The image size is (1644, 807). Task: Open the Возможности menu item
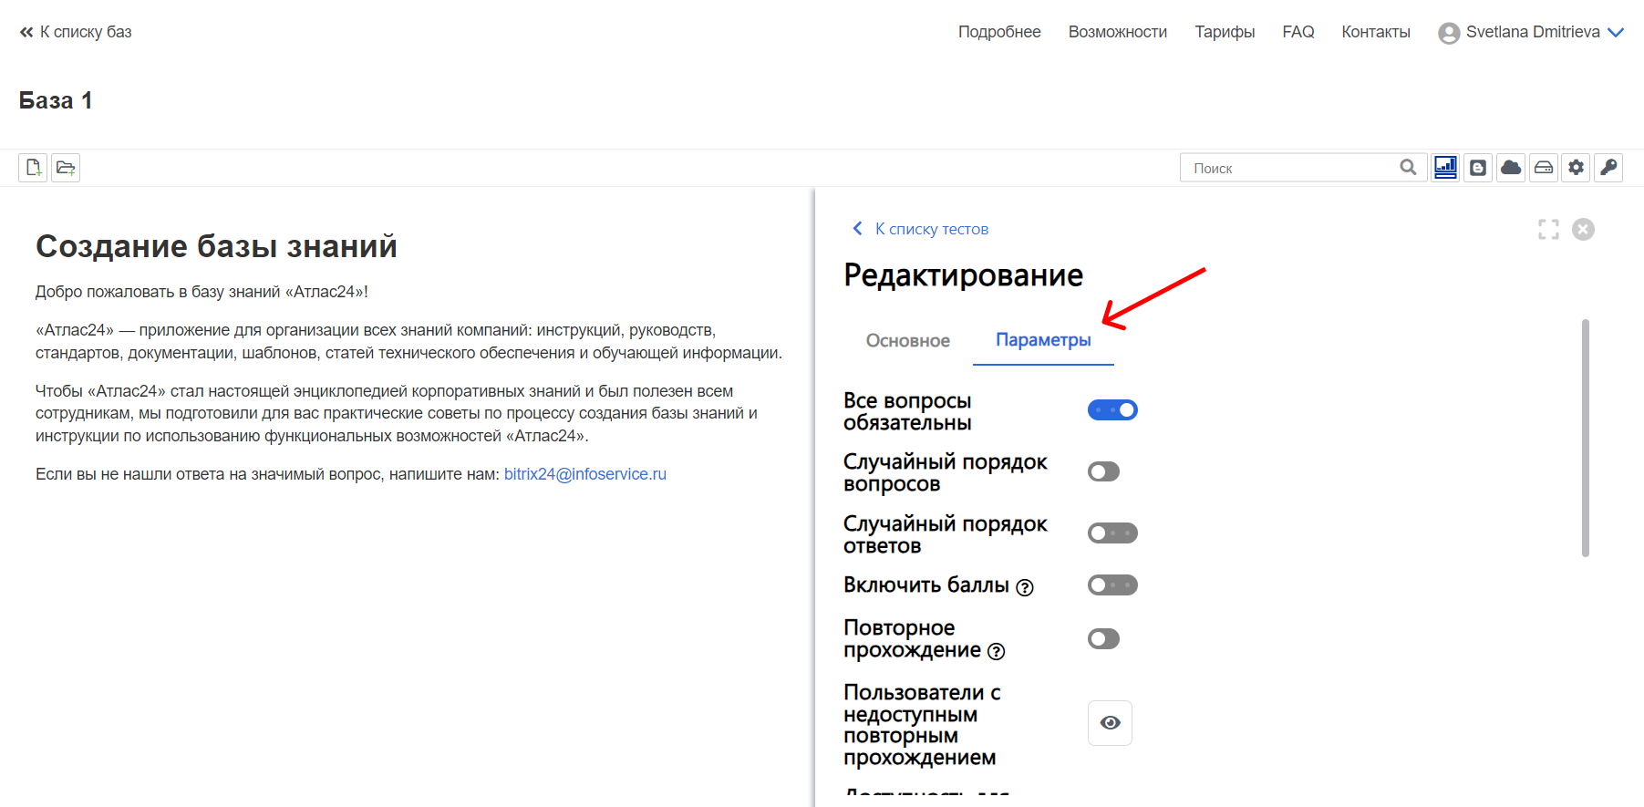(1118, 32)
